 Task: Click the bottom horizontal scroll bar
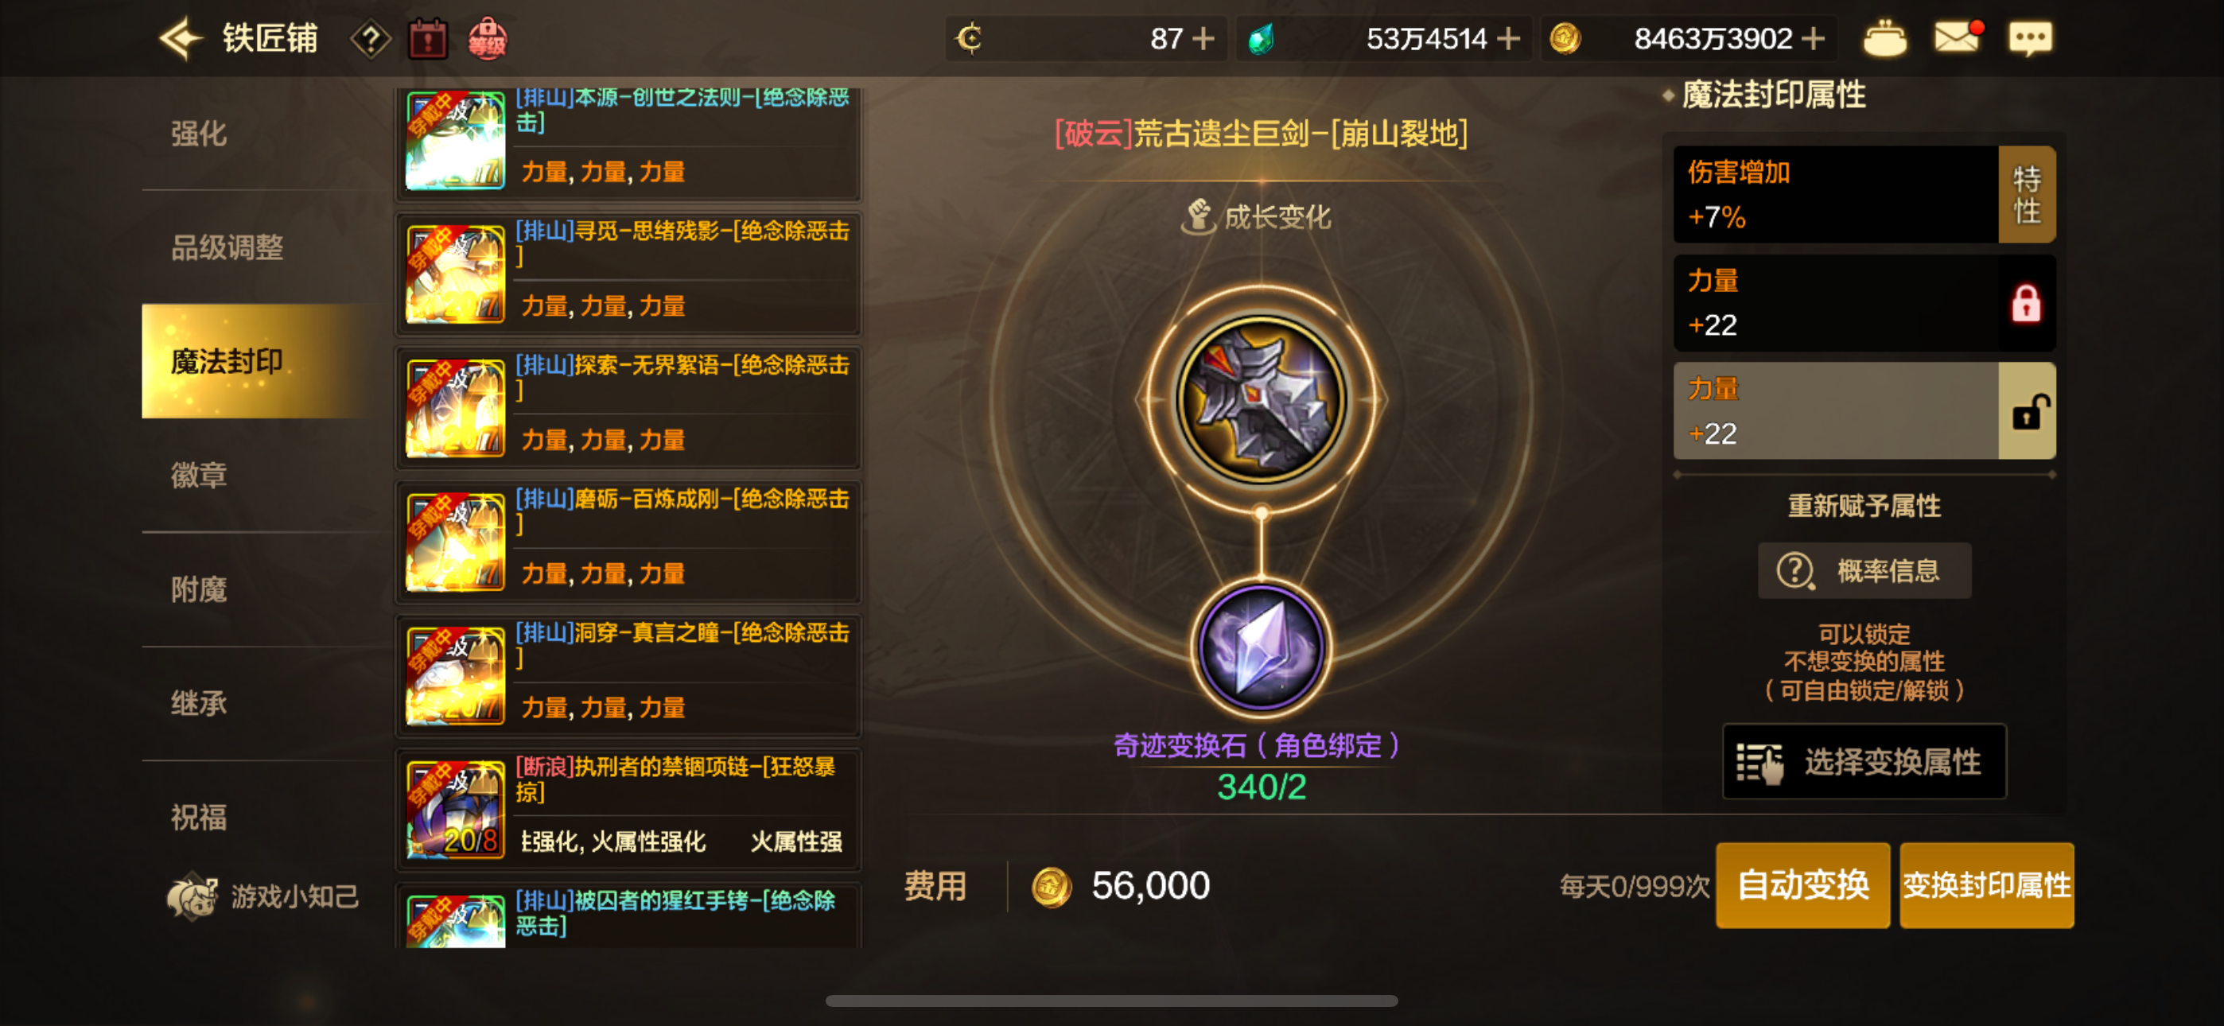pyautogui.click(x=1111, y=1001)
